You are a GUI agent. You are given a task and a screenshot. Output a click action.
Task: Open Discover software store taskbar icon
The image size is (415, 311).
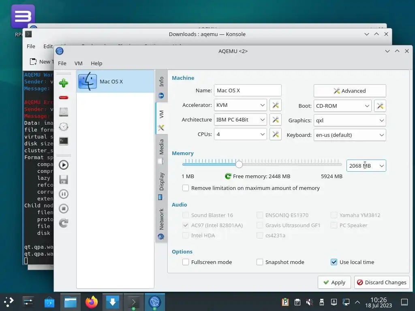point(49,302)
